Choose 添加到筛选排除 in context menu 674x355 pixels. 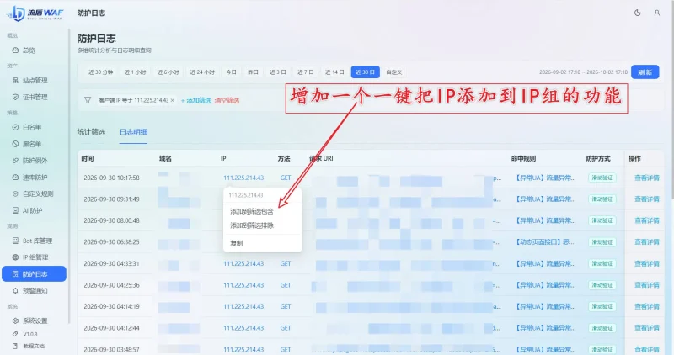(252, 225)
